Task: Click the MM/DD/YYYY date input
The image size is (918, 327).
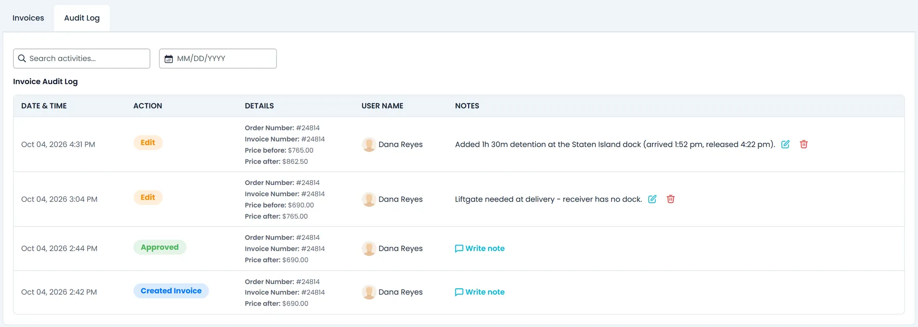Action: tap(218, 59)
